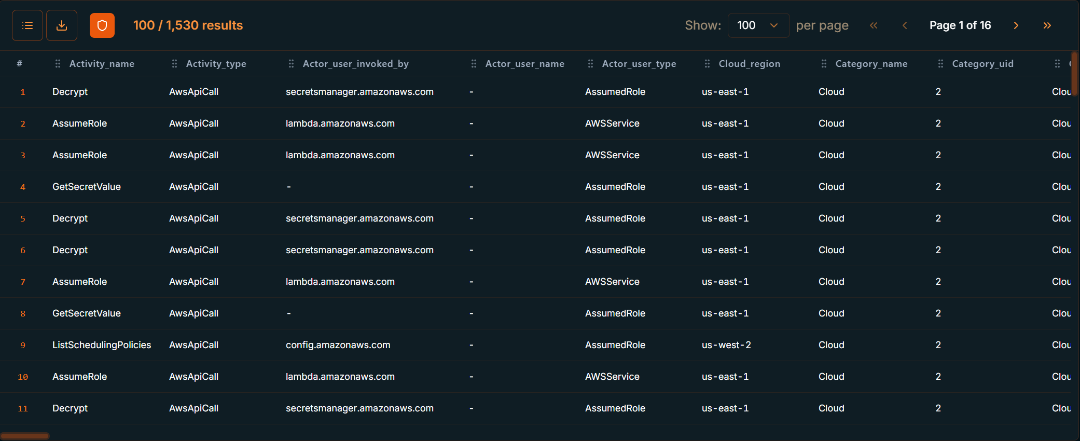Sort by Actor_user_invoked_by column header
This screenshot has width=1080, height=441.
tap(356, 63)
